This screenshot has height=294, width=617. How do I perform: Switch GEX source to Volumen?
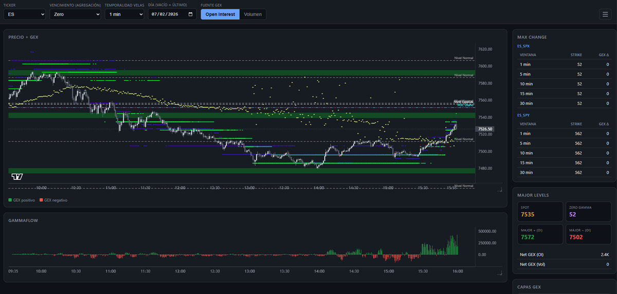(252, 14)
